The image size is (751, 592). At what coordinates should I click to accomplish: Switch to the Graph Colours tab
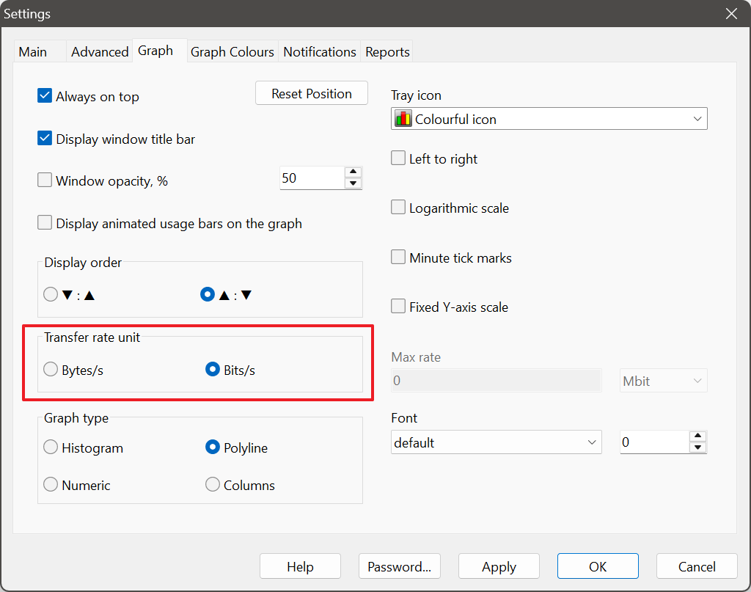tap(232, 51)
